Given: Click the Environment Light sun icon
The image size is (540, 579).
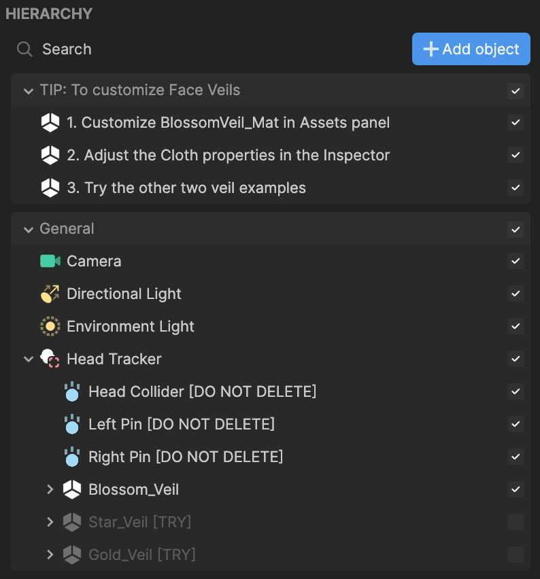Looking at the screenshot, I should (x=50, y=326).
